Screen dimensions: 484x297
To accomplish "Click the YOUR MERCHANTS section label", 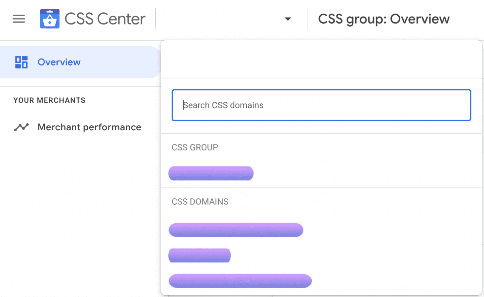I will (x=49, y=100).
